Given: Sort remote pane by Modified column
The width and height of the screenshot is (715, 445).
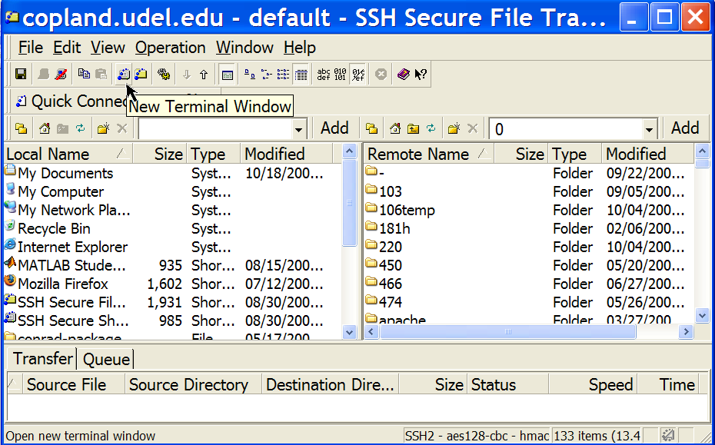Looking at the screenshot, I should click(647, 154).
